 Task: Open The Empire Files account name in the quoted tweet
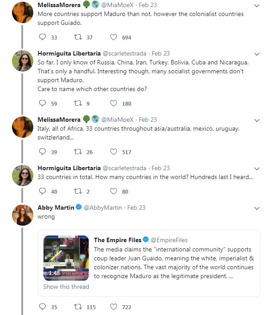[x=118, y=240]
